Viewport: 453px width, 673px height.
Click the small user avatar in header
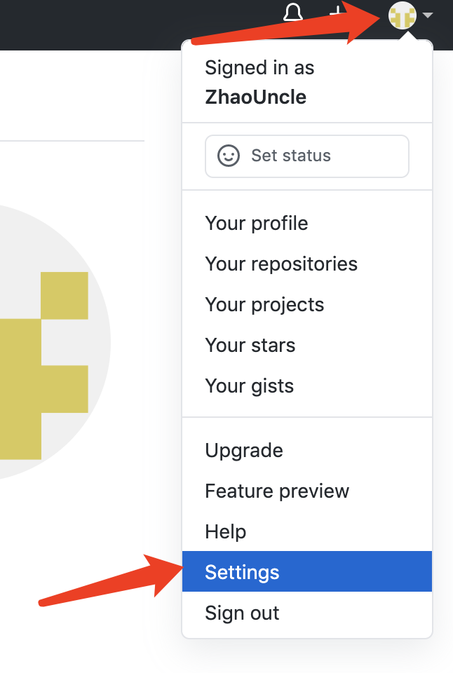[x=402, y=15]
